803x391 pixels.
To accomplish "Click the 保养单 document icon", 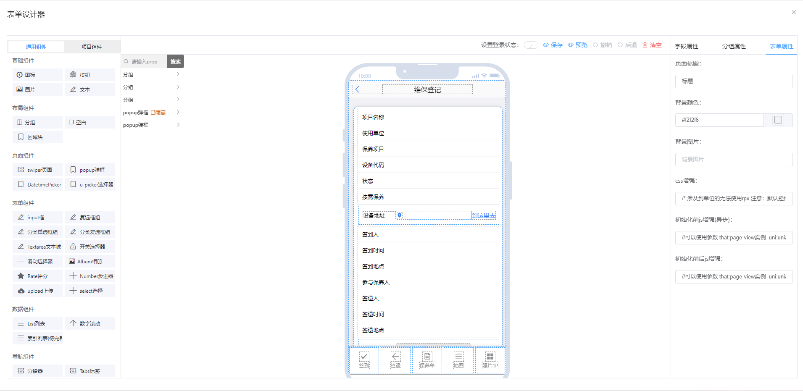I will pyautogui.click(x=427, y=357).
